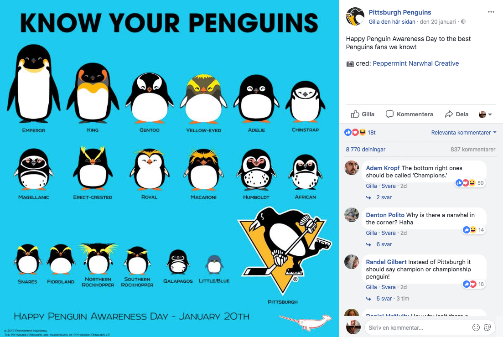Click the Skriv en kommentar input field
Viewport: 503px width, 337px height.
pos(415,327)
